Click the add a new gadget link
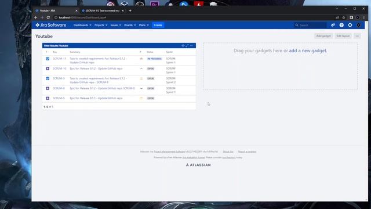371x209 pixels. pos(308,51)
